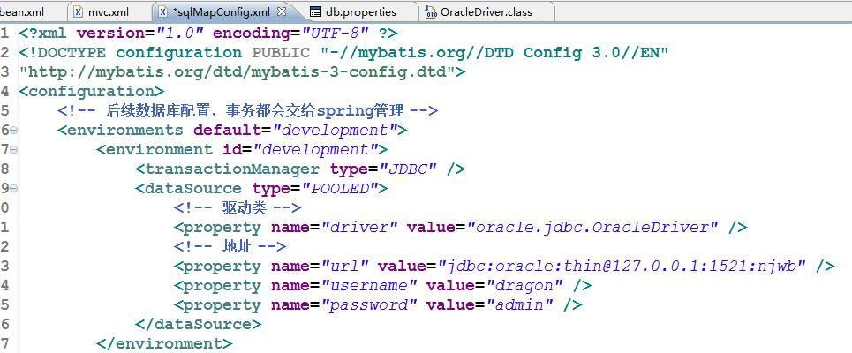Switch to the bean.xml tab
The width and height of the screenshot is (852, 353).
pyautogui.click(x=21, y=12)
